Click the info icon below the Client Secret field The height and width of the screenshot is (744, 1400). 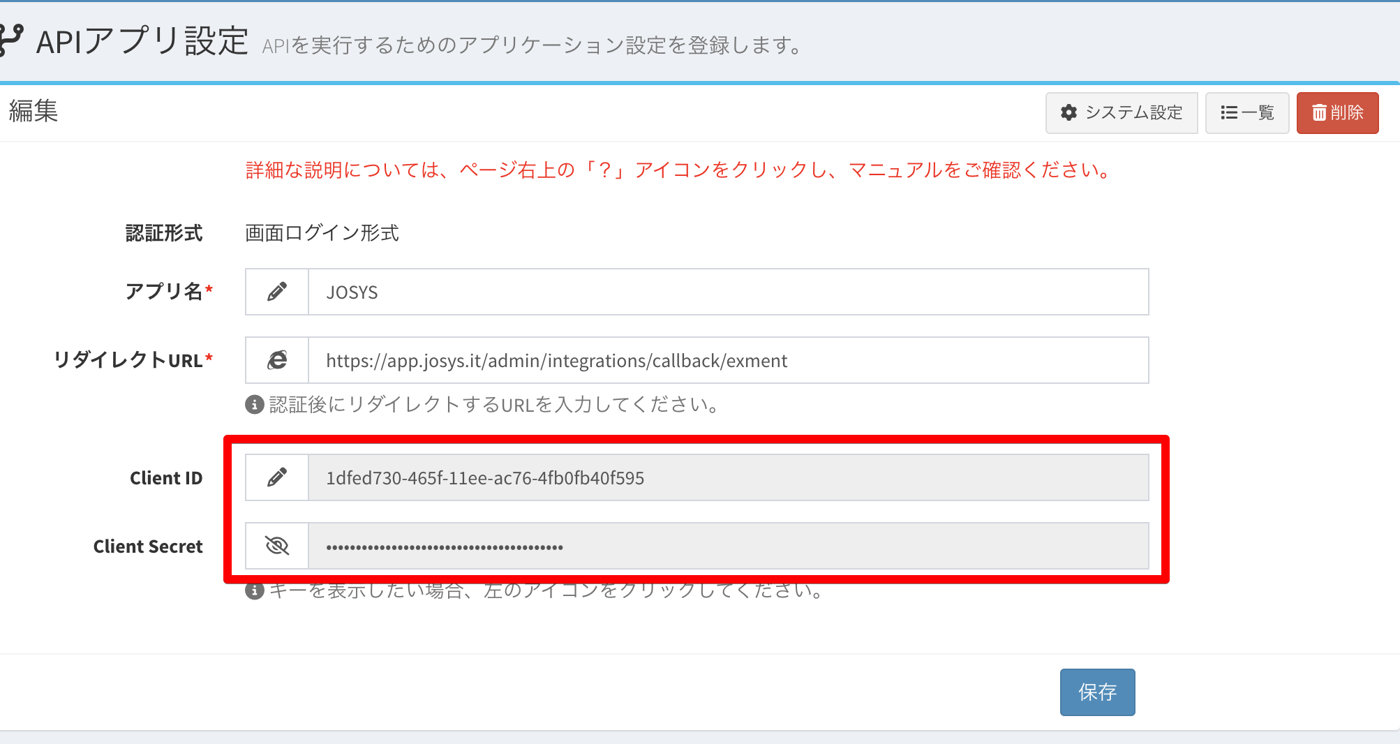click(x=255, y=591)
